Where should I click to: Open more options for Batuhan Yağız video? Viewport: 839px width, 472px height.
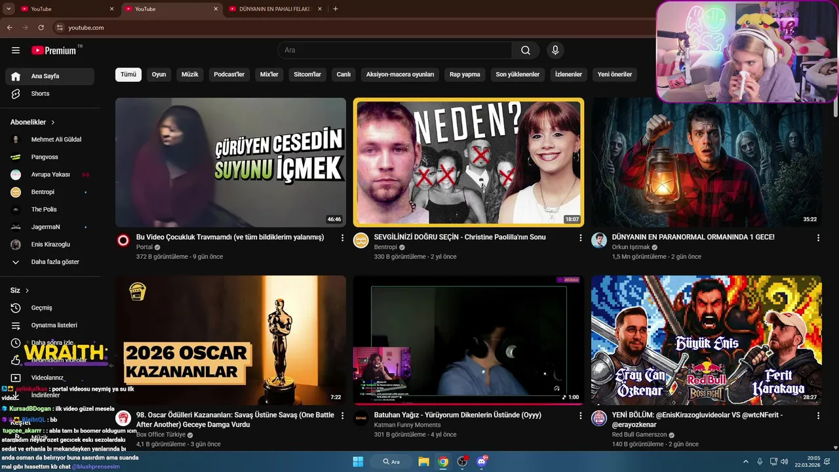[x=580, y=416]
